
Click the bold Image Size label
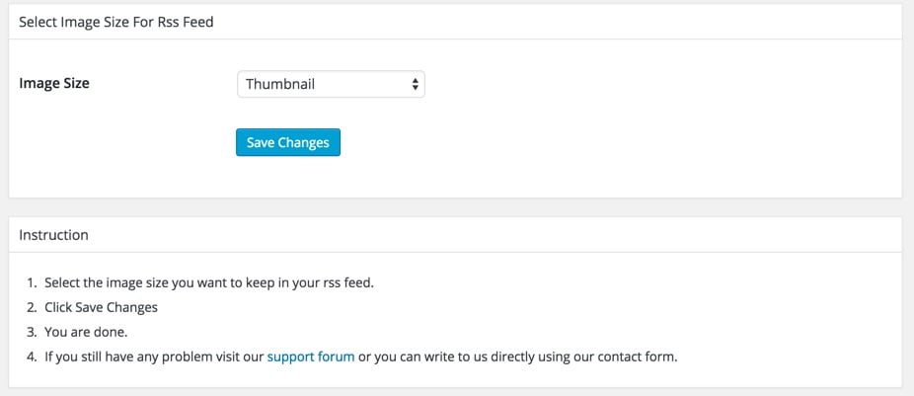pyautogui.click(x=54, y=83)
